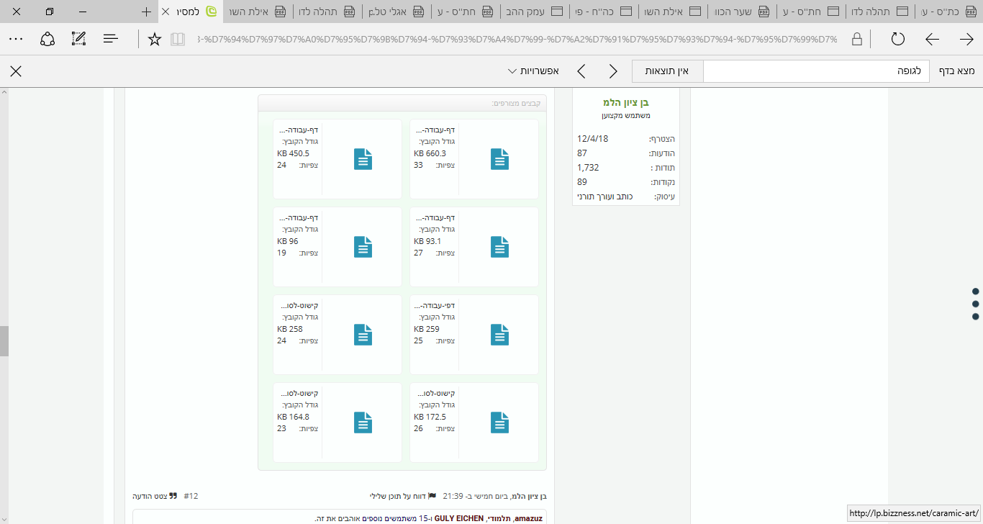Click the lock icon in address bar
The image size is (983, 524).
tap(857, 39)
